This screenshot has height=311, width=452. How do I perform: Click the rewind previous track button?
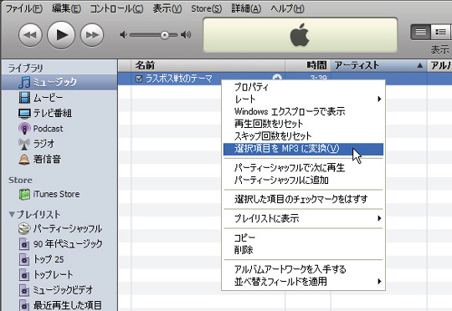click(x=30, y=35)
